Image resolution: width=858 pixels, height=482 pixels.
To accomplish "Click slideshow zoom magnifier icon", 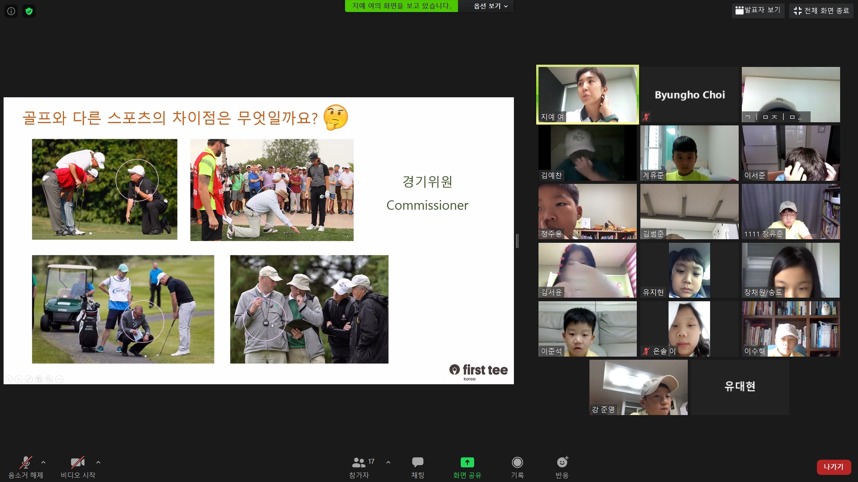I will (49, 379).
